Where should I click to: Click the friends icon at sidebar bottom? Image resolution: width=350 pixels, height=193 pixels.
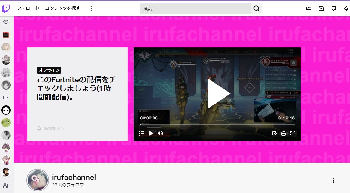point(6,185)
